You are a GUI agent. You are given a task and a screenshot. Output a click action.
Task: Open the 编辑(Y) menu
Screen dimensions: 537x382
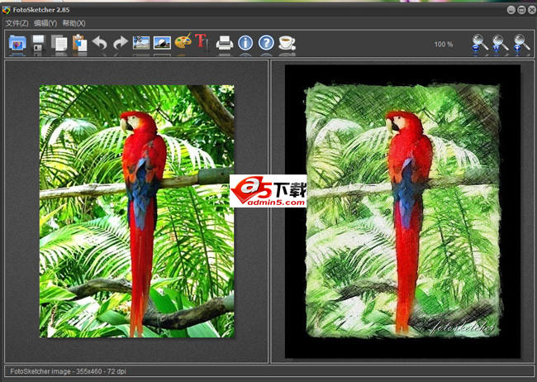[x=45, y=23]
